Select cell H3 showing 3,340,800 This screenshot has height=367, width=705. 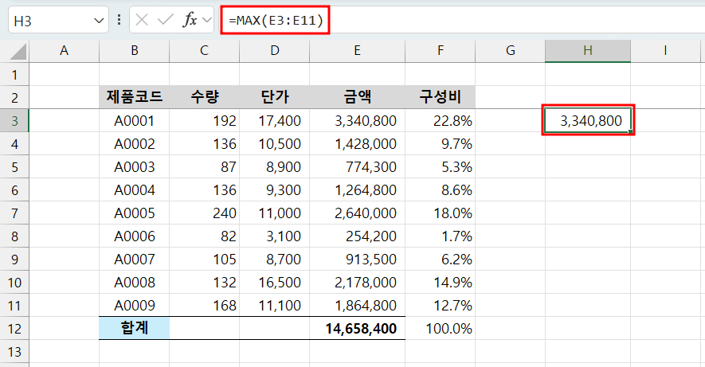click(588, 120)
